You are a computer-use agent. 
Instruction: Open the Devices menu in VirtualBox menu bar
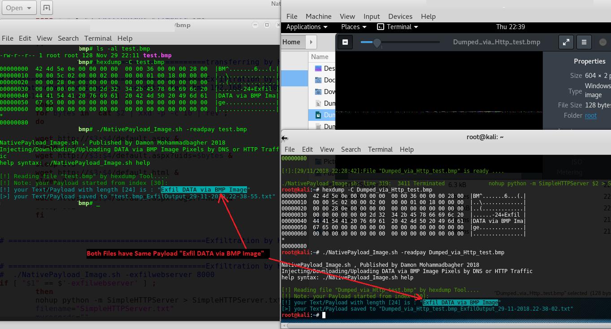tap(400, 16)
